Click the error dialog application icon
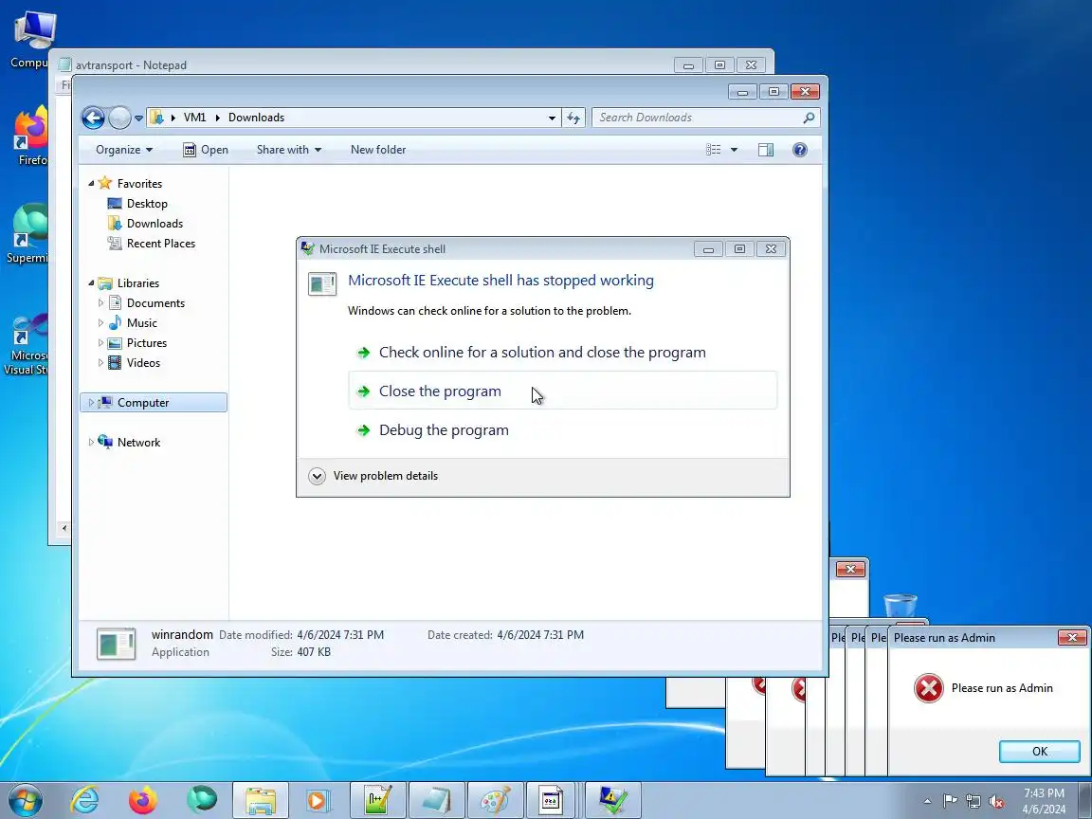 (322, 283)
